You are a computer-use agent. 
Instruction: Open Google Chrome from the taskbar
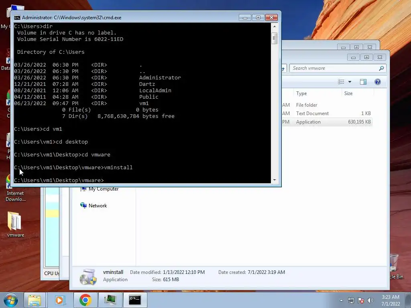coord(85,300)
